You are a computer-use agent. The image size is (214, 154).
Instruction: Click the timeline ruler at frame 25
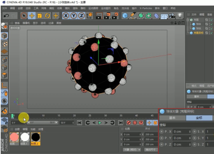(x=90, y=115)
